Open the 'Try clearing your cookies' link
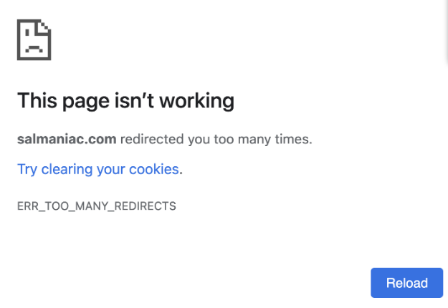The image size is (448, 308). (98, 170)
